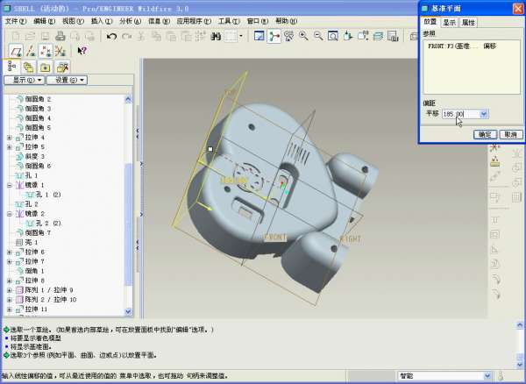Click the 取消 button in datum dialog

pyautogui.click(x=511, y=134)
